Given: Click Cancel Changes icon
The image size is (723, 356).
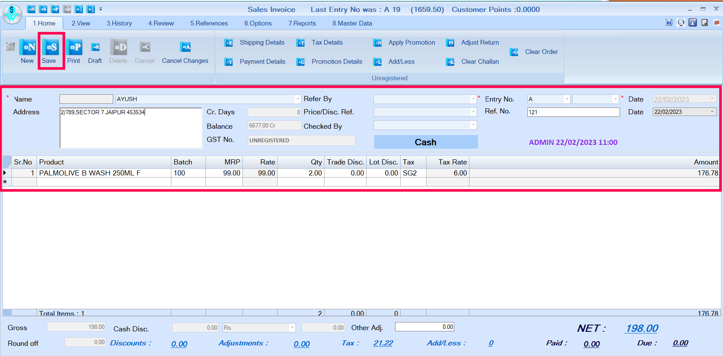Looking at the screenshot, I should click(x=185, y=48).
